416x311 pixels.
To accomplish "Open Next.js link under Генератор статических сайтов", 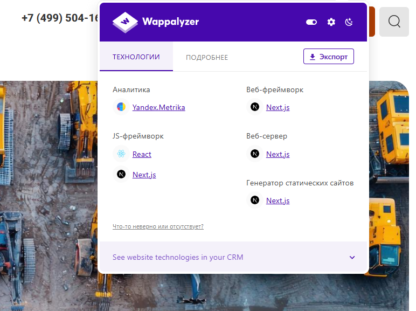I will 278,201.
